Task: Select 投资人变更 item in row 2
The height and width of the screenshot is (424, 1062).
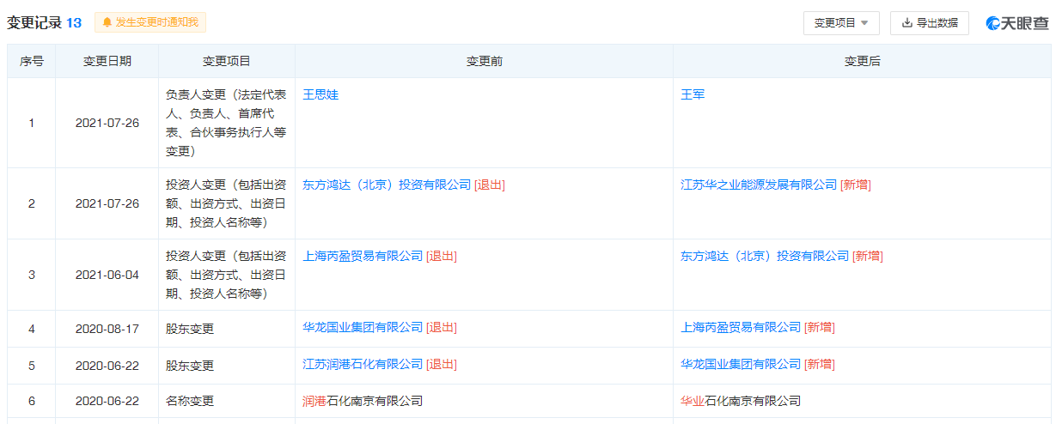Action: point(227,203)
